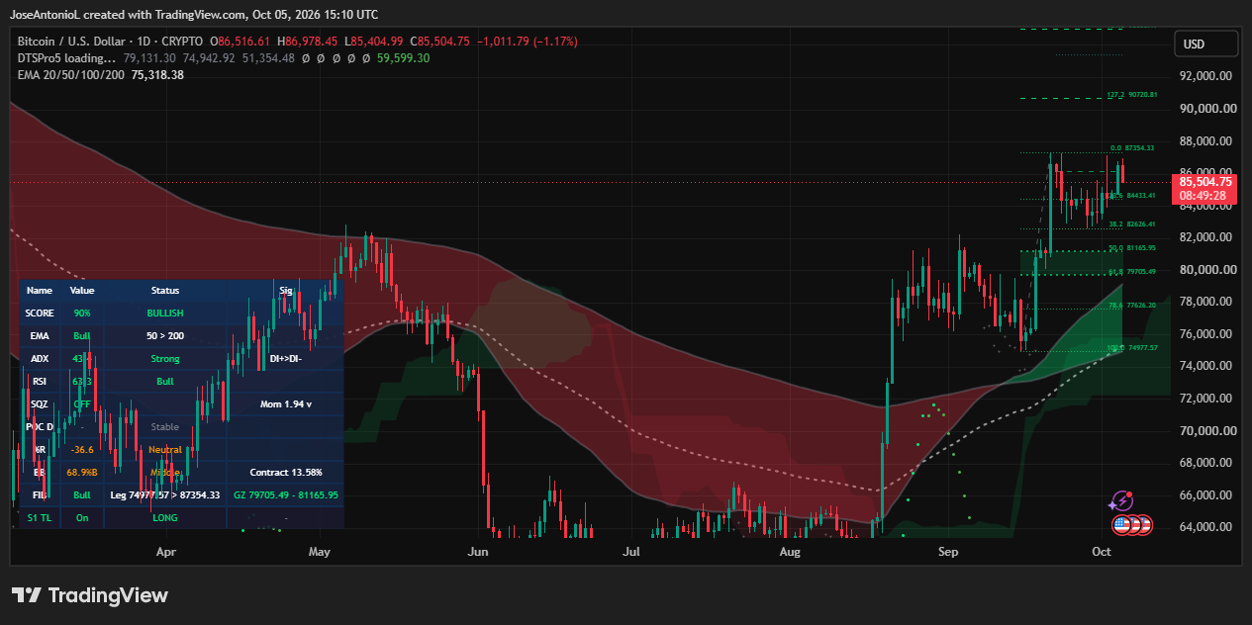Click the Contract 13.58% signal cell
Screen dimensions: 1252x625
pyautogui.click(x=286, y=473)
